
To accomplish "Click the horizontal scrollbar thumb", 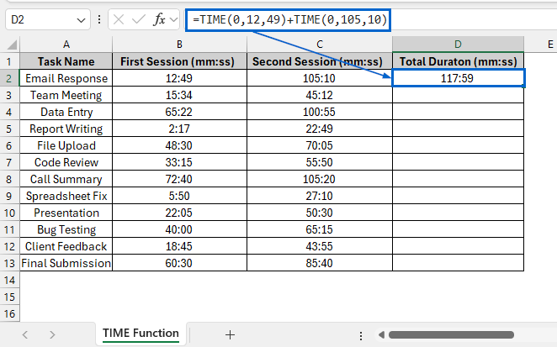I will [x=451, y=334].
